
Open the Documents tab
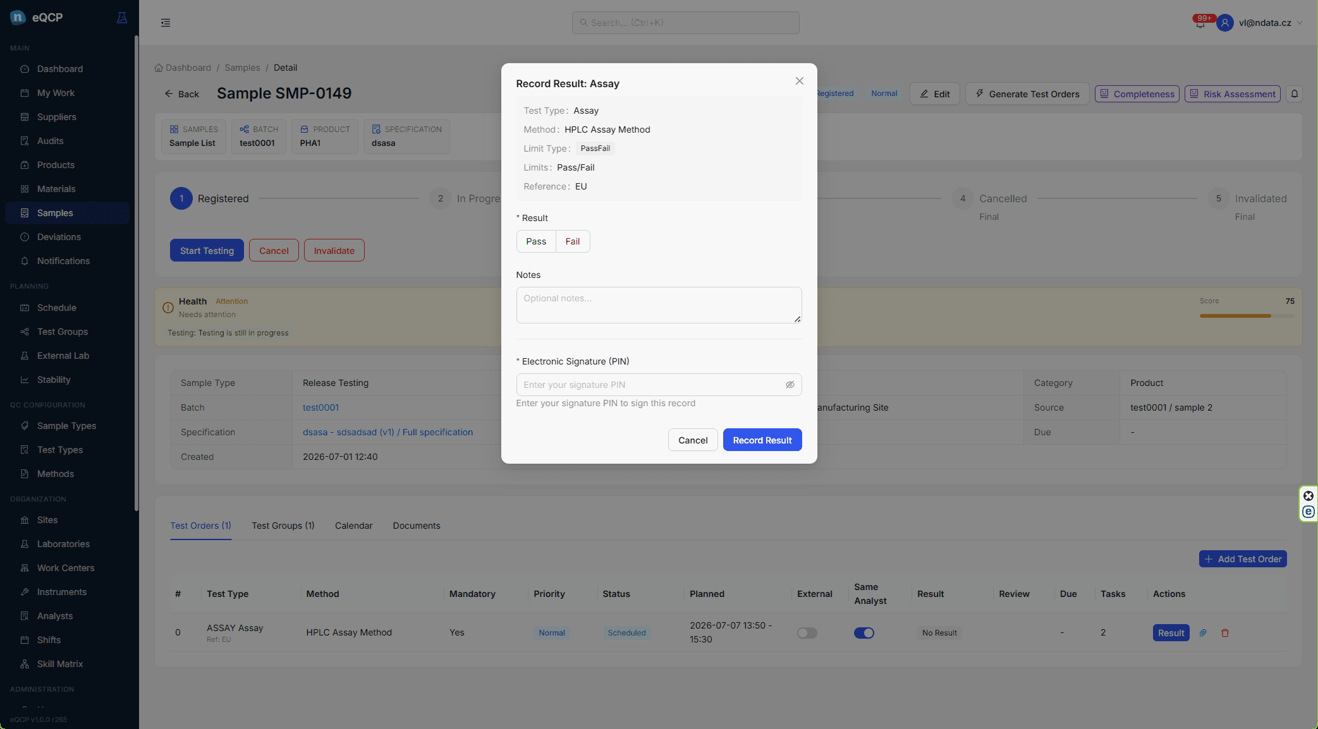coord(417,526)
